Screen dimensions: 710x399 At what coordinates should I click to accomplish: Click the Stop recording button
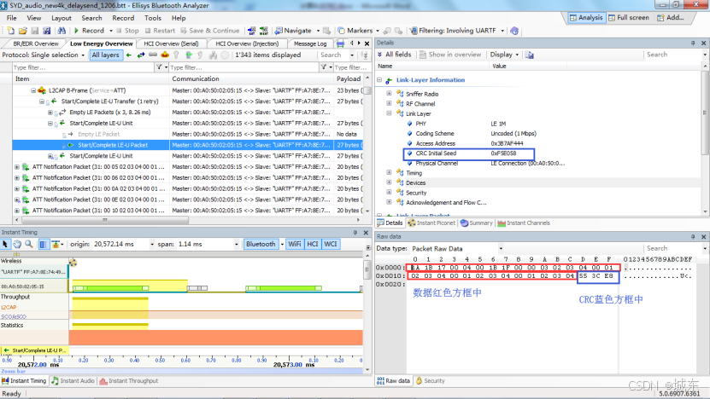(127, 31)
